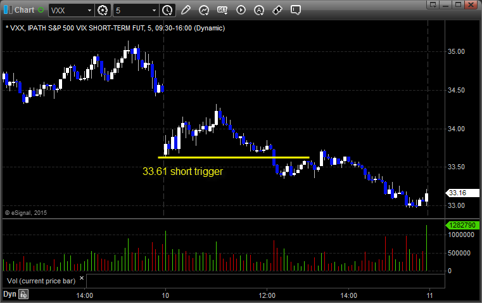The width and height of the screenshot is (482, 303).
Task: Expand the interval 5 dropdown
Action: pos(155,10)
